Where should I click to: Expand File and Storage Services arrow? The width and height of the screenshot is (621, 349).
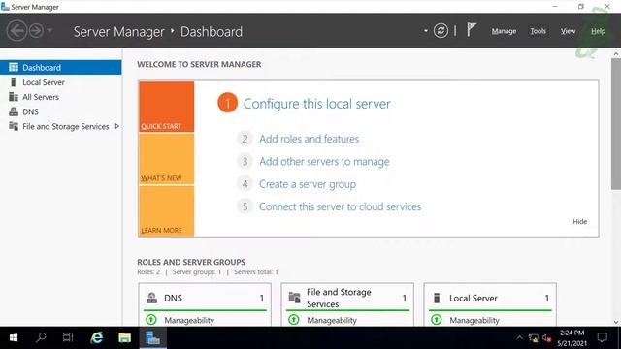116,126
